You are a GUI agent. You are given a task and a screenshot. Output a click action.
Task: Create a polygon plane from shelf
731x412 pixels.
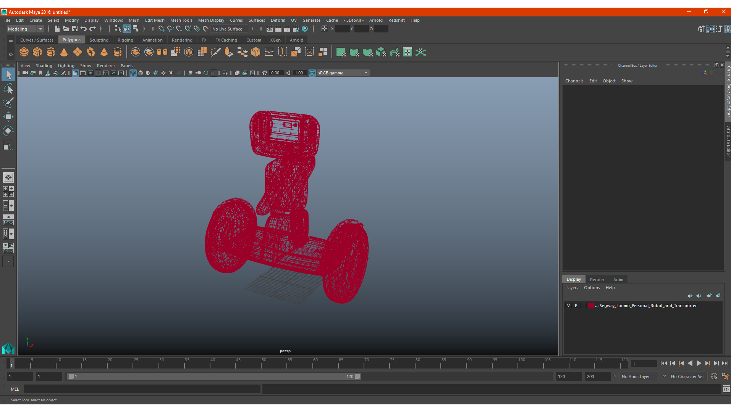coord(78,52)
